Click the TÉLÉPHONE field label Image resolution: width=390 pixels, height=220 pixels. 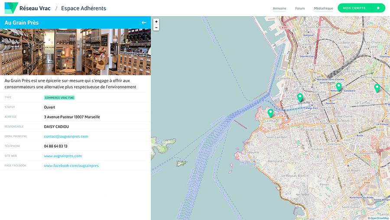(x=12, y=146)
